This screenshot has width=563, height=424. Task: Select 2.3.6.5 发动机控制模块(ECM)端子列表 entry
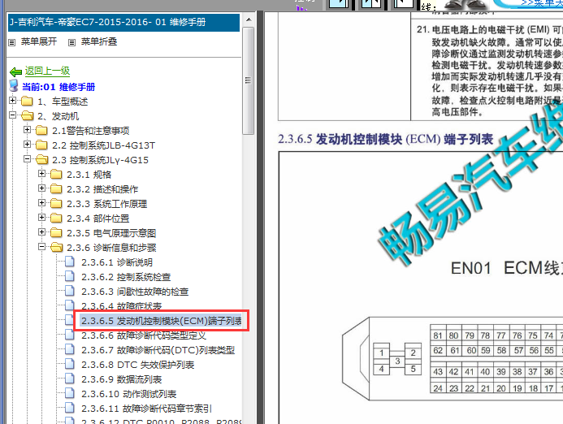(161, 321)
